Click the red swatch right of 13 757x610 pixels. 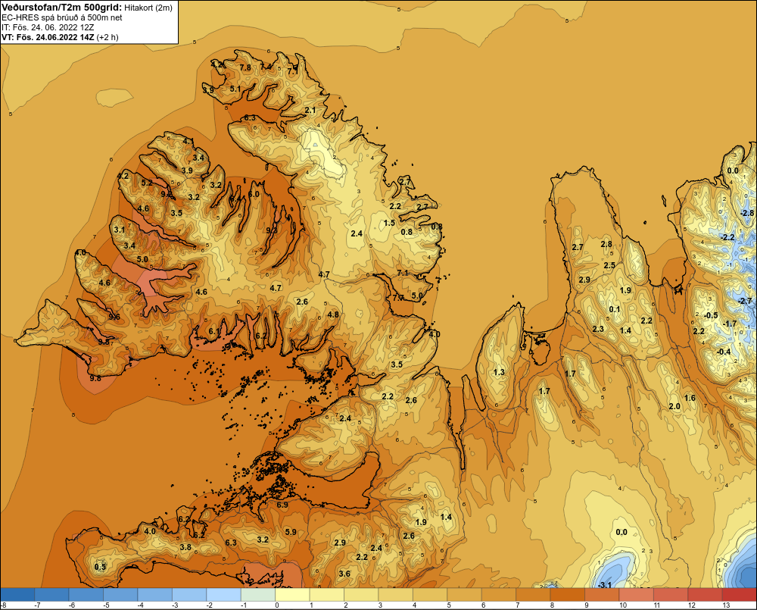739,594
